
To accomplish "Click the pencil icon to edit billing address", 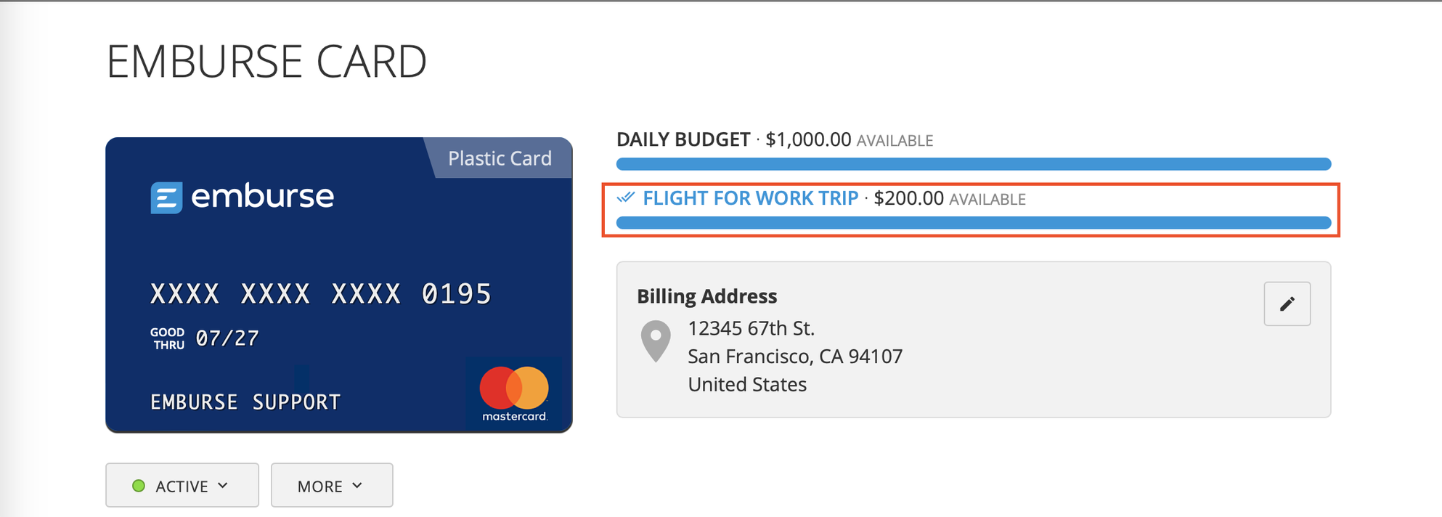I will tap(1286, 304).
